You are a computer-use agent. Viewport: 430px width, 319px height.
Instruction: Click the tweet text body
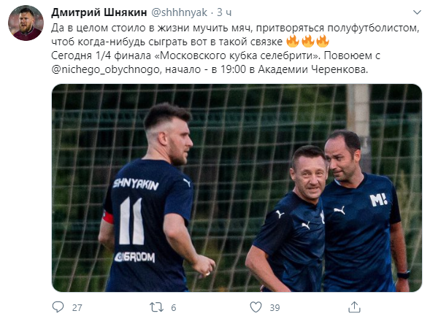click(x=235, y=49)
